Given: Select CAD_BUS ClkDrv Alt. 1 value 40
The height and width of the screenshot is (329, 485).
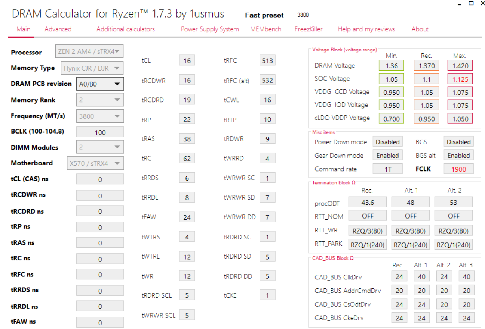Looking at the screenshot, I should click(x=422, y=277).
